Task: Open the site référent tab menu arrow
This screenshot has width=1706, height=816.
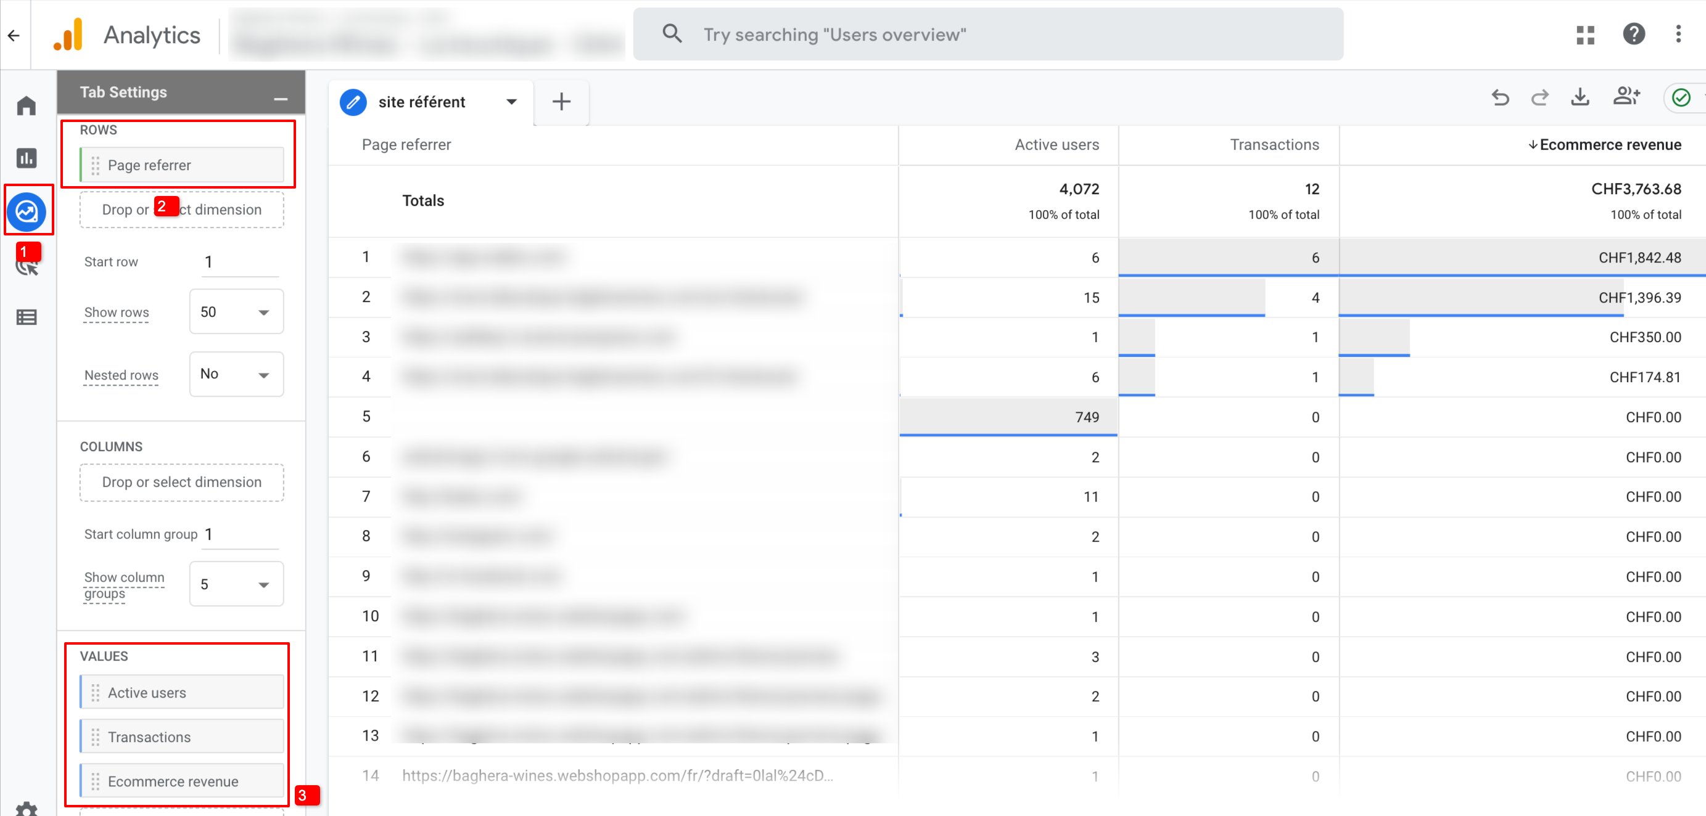Action: point(511,102)
